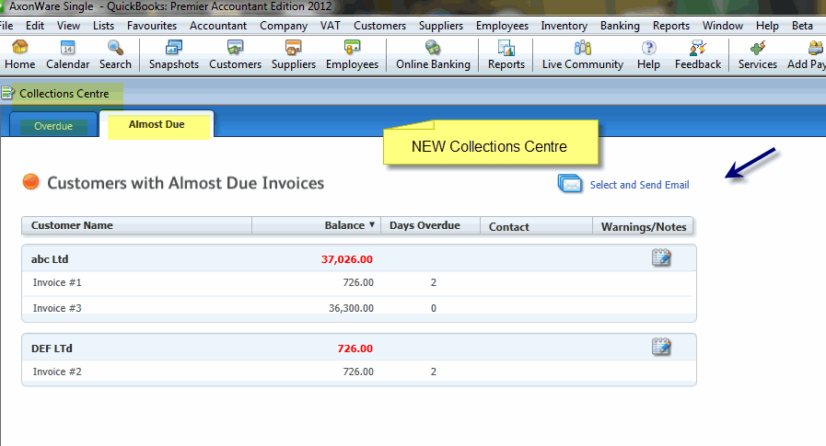The image size is (826, 446).
Task: Open Invoice #1 row
Action: pyautogui.click(x=359, y=282)
